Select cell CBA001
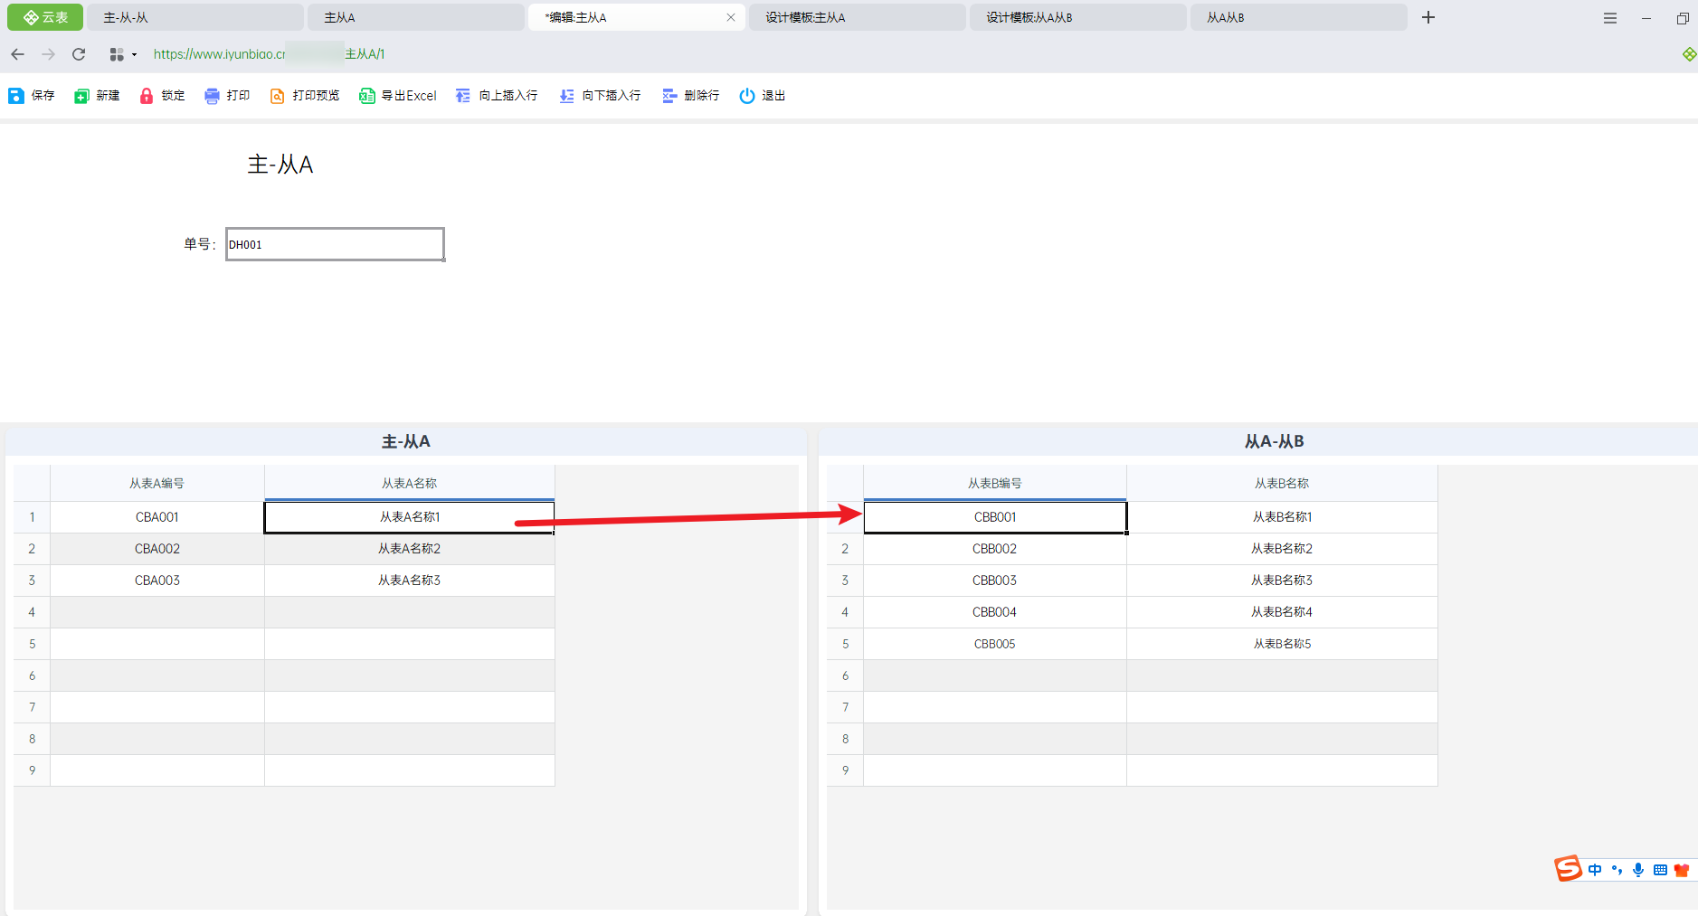Image resolution: width=1698 pixels, height=916 pixels. pos(157,517)
